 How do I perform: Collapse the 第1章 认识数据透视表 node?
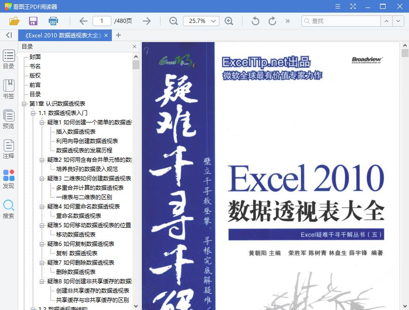[x=24, y=104]
